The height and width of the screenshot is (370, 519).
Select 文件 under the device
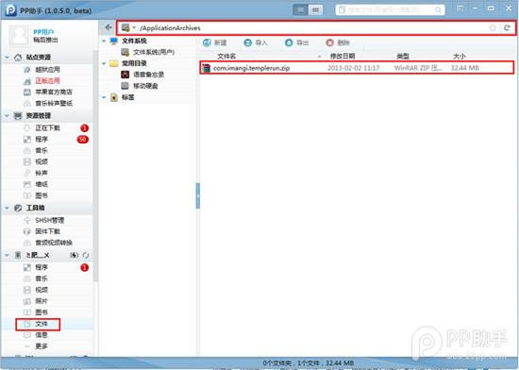coord(42,324)
